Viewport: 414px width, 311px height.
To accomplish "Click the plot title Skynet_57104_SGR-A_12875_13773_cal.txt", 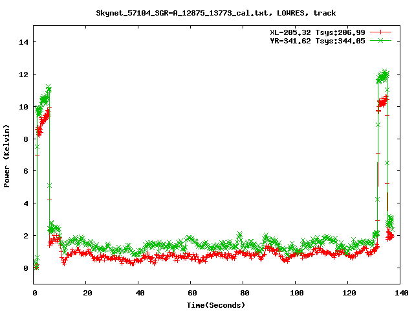I will point(215,13).
